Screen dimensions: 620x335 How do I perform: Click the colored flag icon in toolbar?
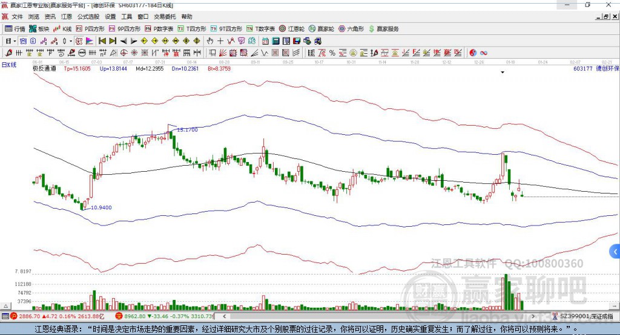tap(90, 41)
